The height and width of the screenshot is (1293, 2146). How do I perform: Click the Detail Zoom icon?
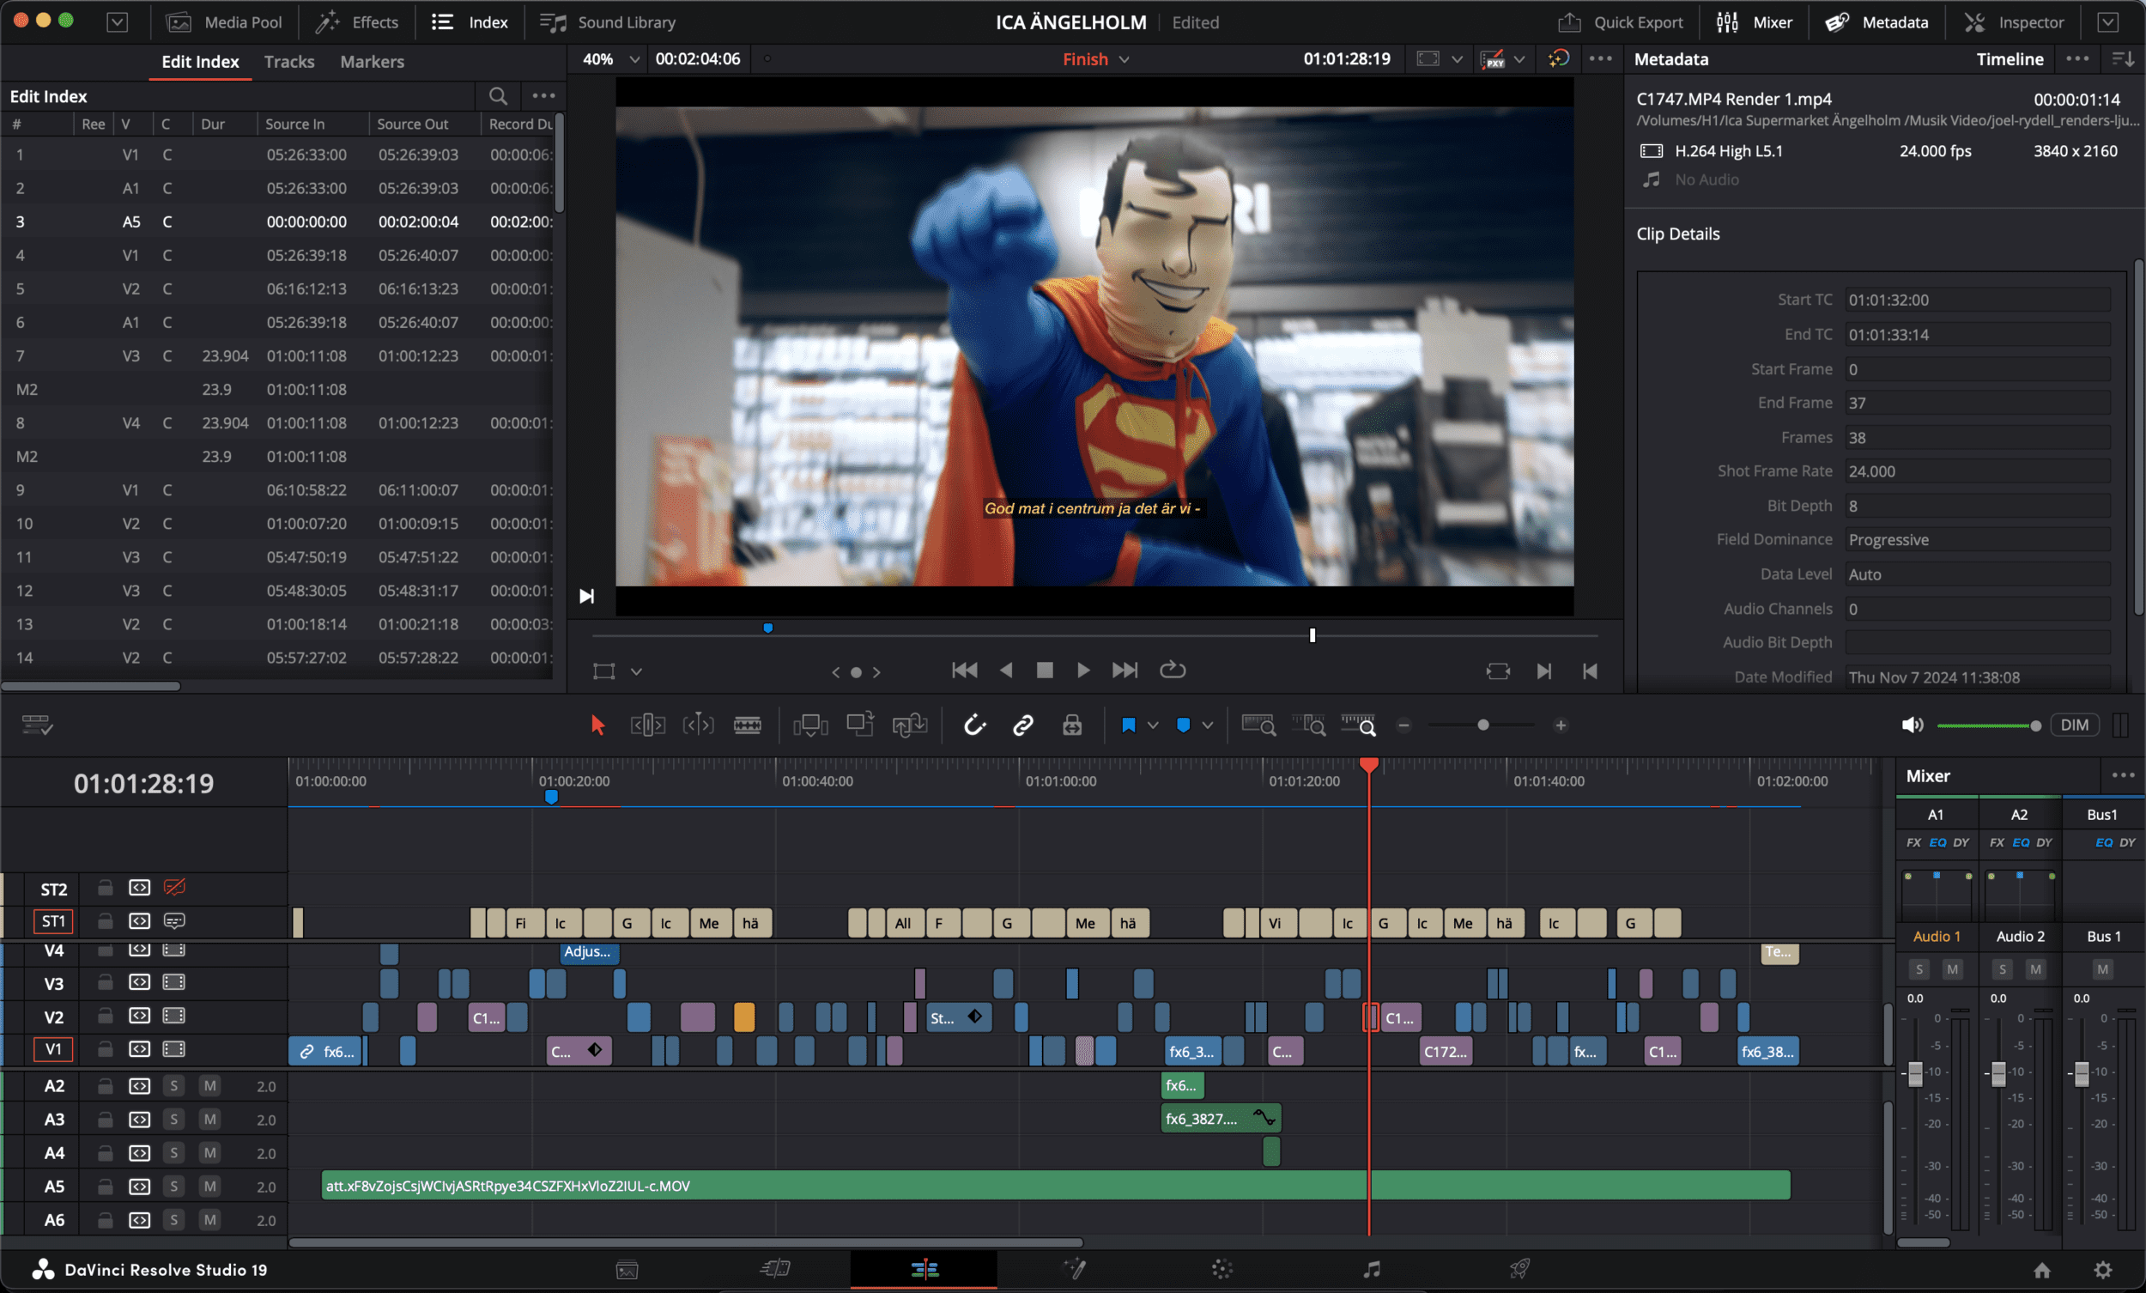click(1308, 725)
